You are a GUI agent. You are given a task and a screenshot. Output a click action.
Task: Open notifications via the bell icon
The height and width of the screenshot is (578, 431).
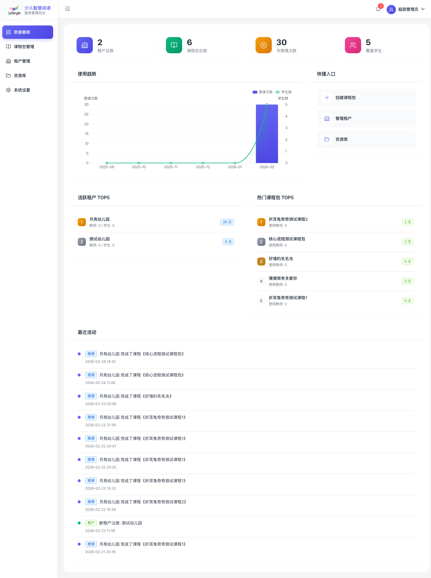click(378, 9)
